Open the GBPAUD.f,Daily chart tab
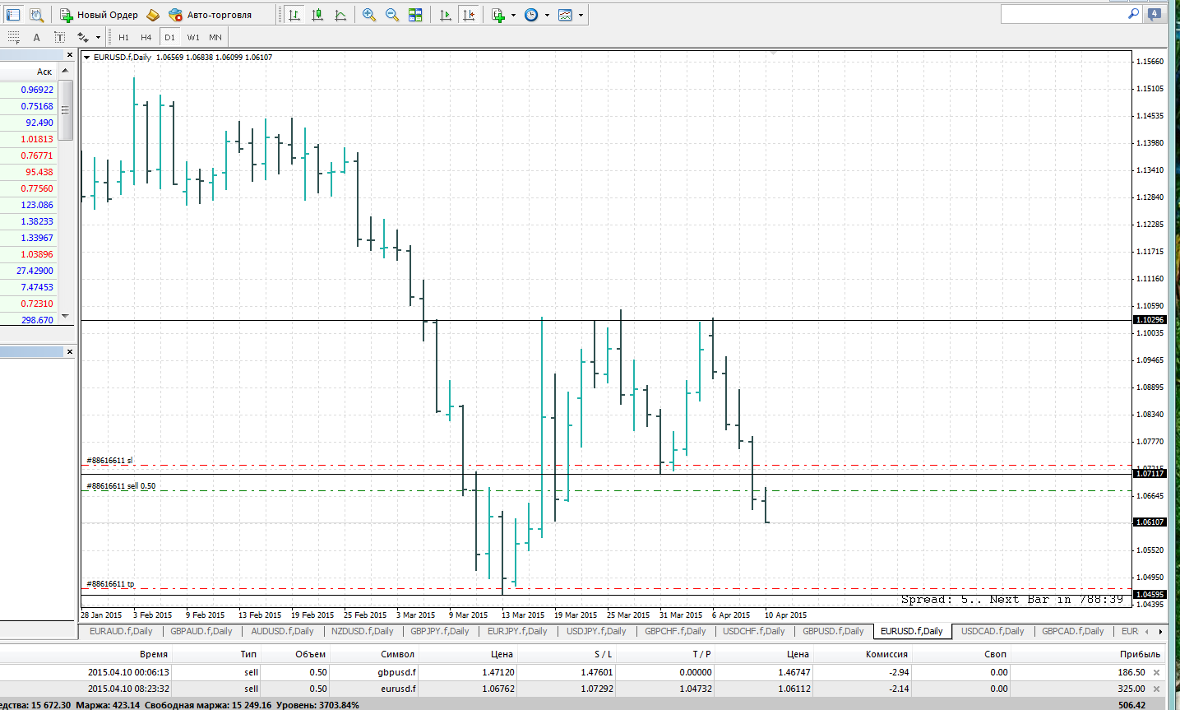This screenshot has width=1180, height=710. tap(201, 631)
